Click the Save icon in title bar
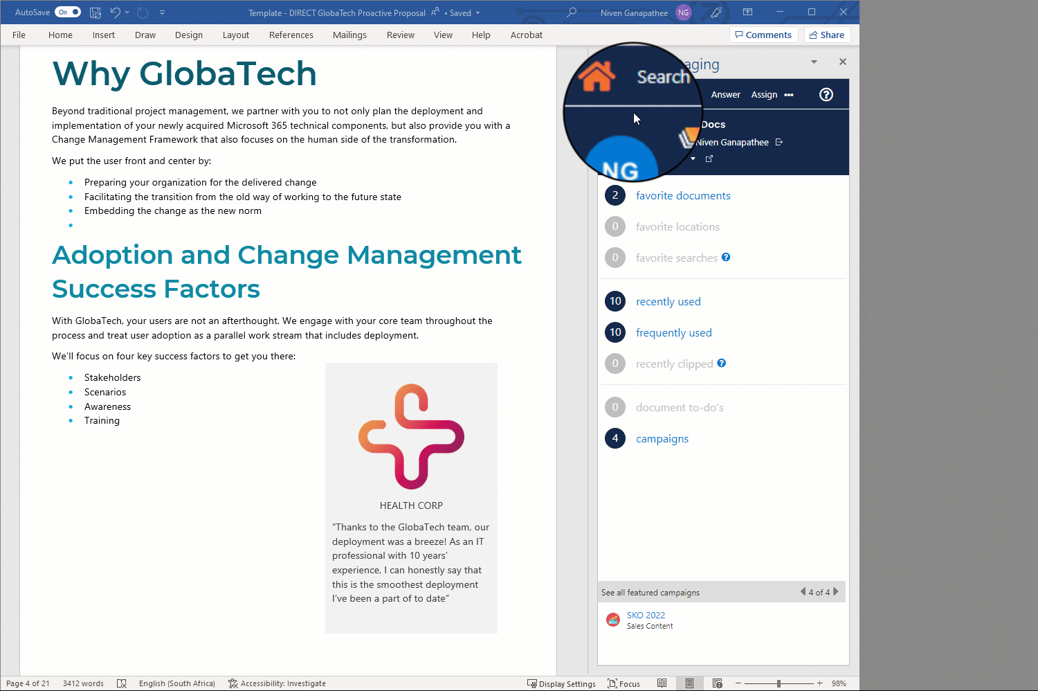 [95, 12]
